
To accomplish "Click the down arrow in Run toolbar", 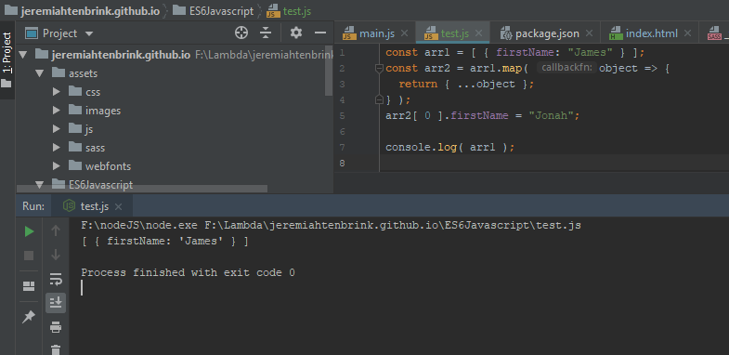I will coord(56,255).
